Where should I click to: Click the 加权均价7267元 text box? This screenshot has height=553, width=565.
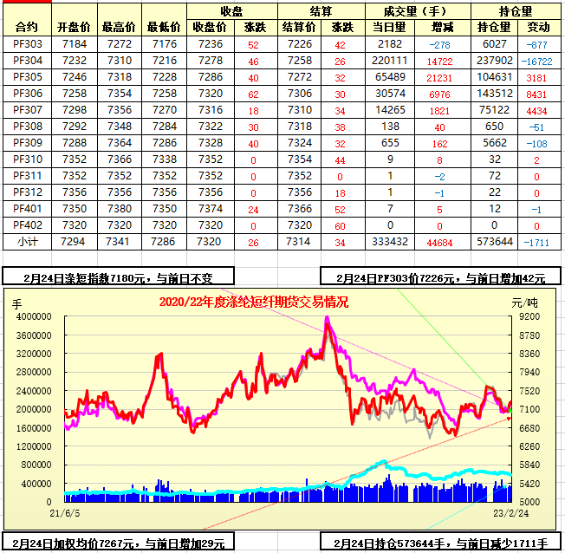[117, 543]
